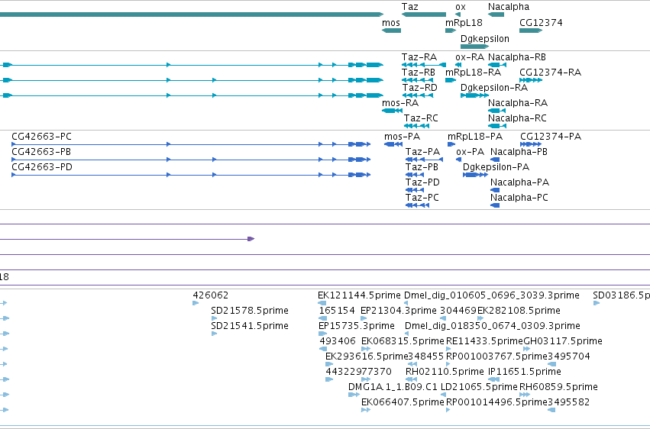
Task: Open the Taz-RC transcript
Action: point(416,126)
